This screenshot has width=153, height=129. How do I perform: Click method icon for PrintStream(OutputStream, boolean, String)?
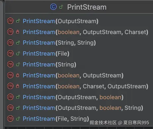[10, 107]
